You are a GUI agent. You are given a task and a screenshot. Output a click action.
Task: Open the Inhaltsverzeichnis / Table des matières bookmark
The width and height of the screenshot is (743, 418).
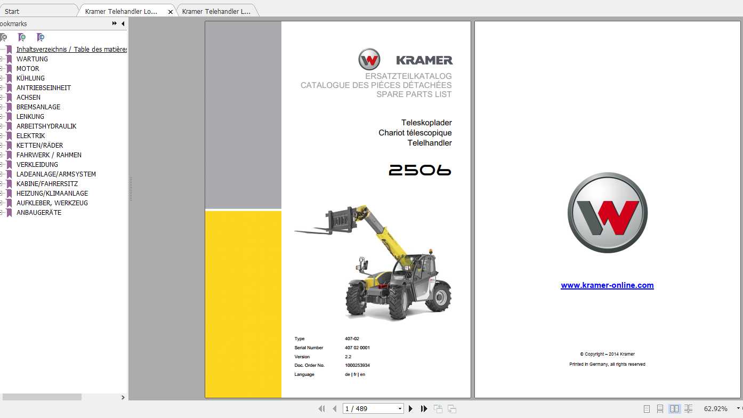click(71, 50)
